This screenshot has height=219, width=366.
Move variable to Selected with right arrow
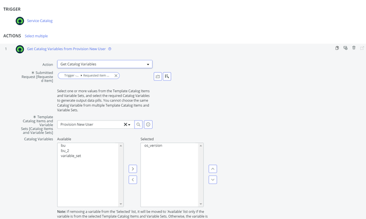133,169
